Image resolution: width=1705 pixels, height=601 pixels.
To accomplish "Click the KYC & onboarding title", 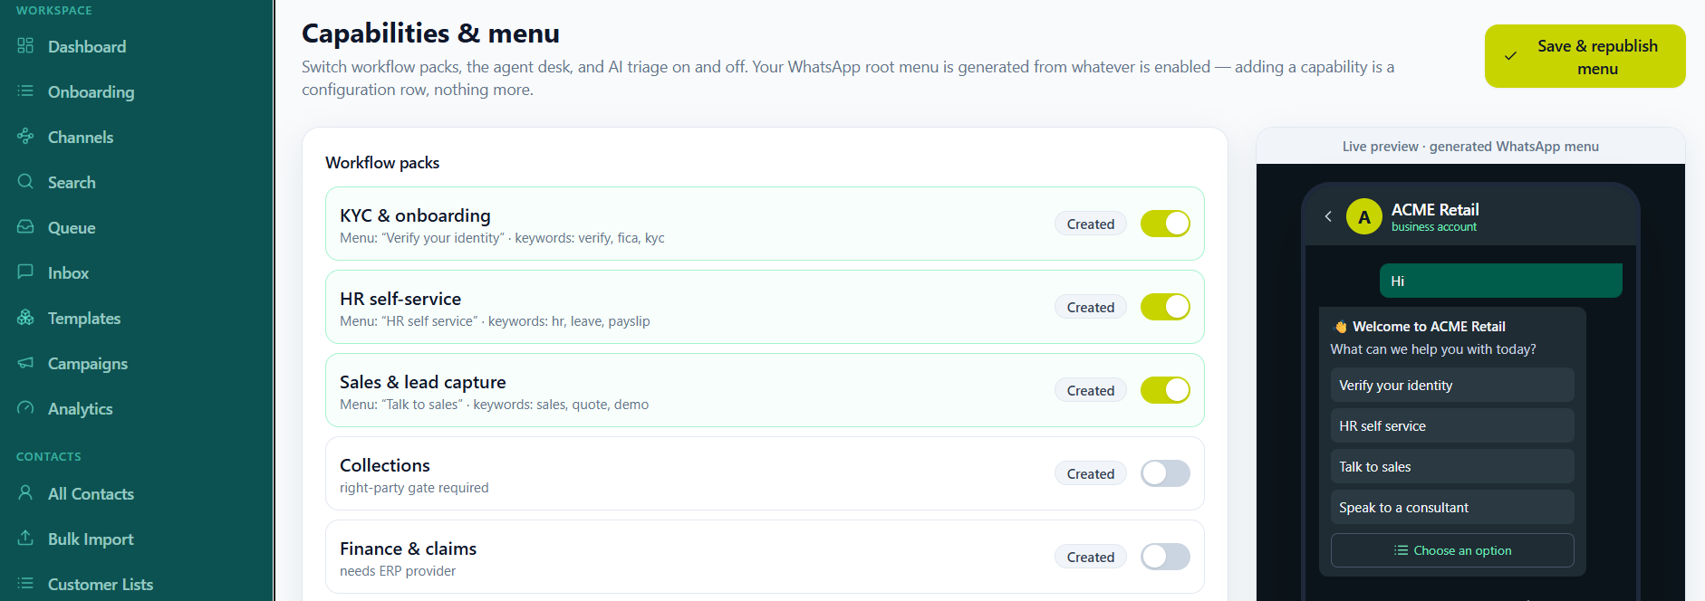I will 415,215.
